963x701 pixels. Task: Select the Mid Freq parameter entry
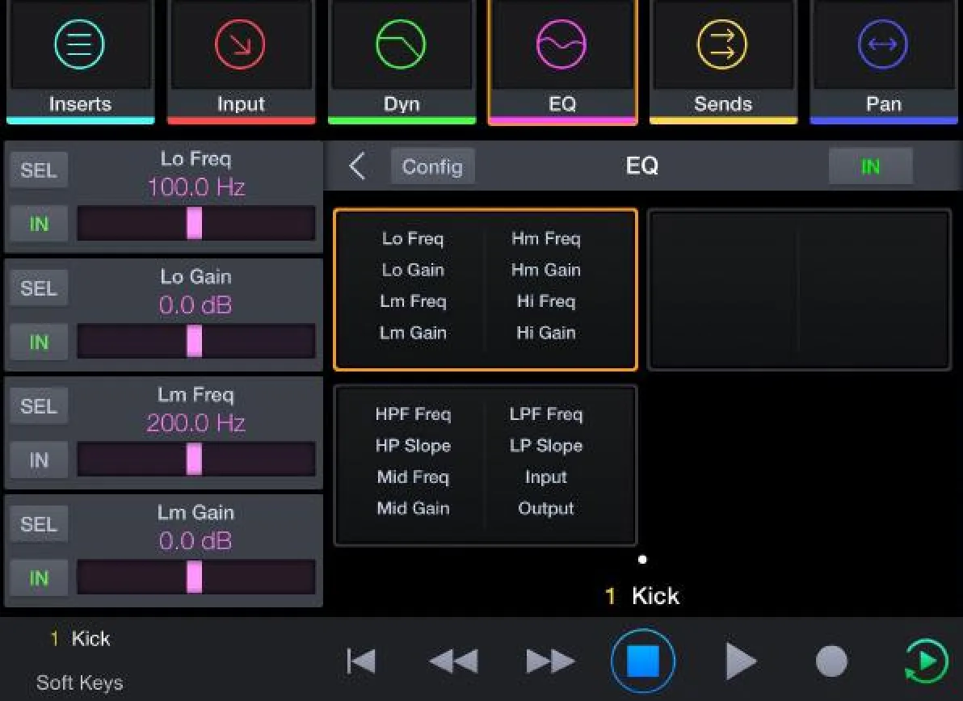tap(414, 477)
